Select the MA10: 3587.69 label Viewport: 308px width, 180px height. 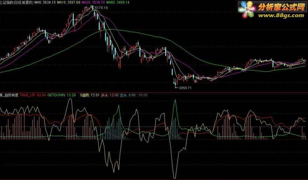(x=69, y=2)
